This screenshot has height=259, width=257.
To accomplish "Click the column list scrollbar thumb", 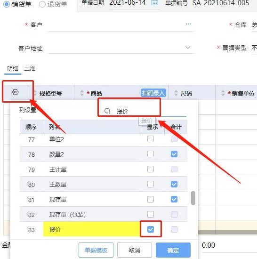I will pyautogui.click(x=193, y=198).
